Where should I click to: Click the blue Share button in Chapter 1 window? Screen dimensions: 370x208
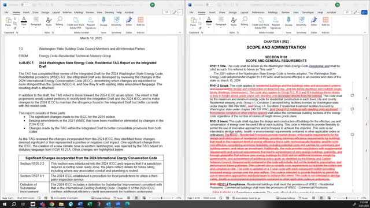(364, 12)
